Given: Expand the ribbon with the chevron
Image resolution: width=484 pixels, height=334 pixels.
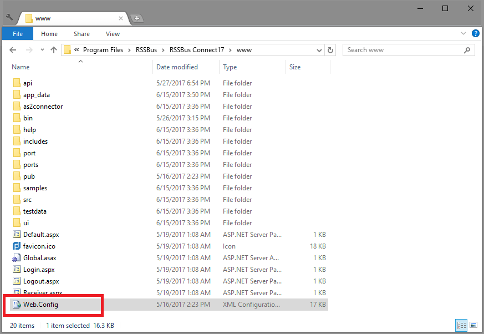Looking at the screenshot, I should [x=463, y=33].
